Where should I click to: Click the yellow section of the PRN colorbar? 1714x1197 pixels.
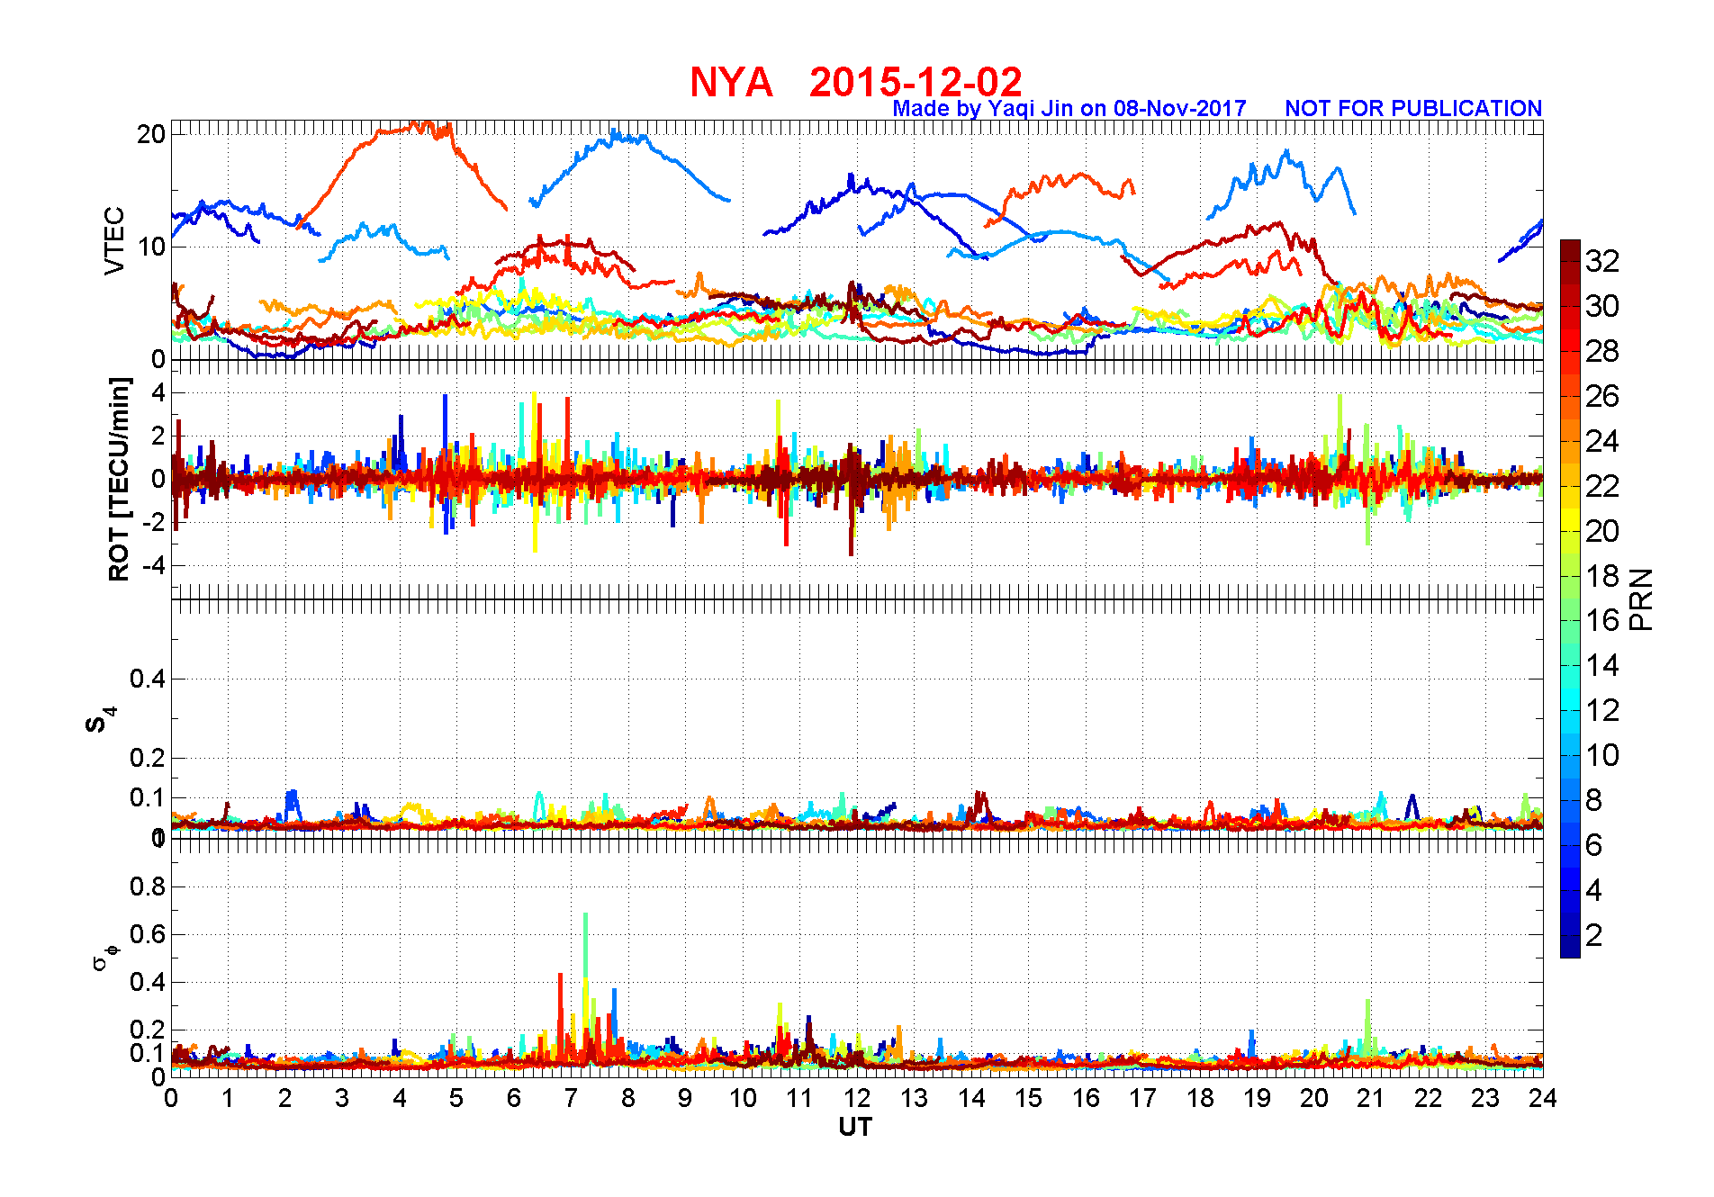pos(1570,519)
